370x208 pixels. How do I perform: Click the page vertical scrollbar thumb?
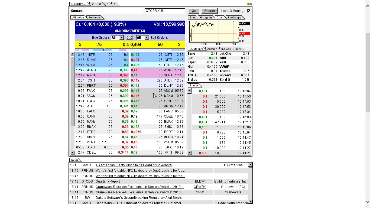tap(368, 72)
